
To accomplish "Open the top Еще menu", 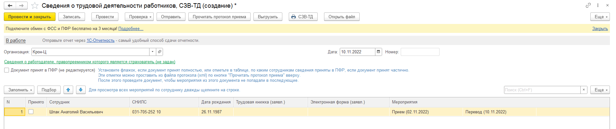I will click(x=600, y=17).
